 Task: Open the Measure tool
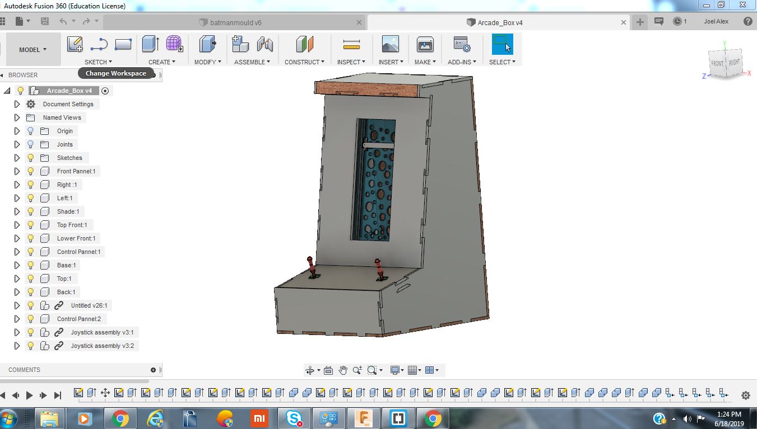point(351,44)
